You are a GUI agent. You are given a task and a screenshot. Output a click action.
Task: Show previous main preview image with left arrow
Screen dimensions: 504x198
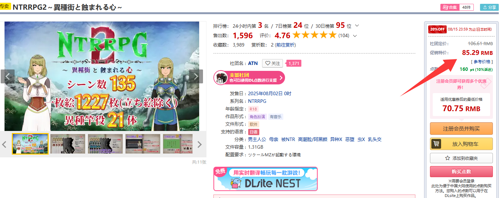(x=8, y=76)
